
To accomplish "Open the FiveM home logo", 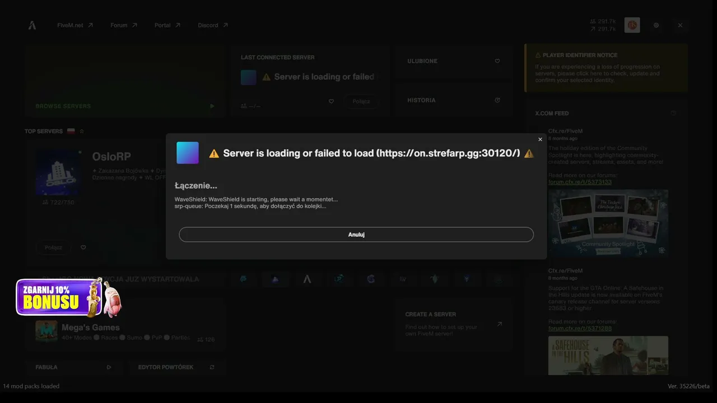I will pyautogui.click(x=32, y=25).
